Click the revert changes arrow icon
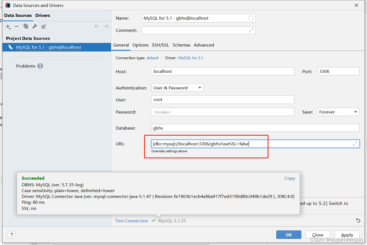 (358, 220)
